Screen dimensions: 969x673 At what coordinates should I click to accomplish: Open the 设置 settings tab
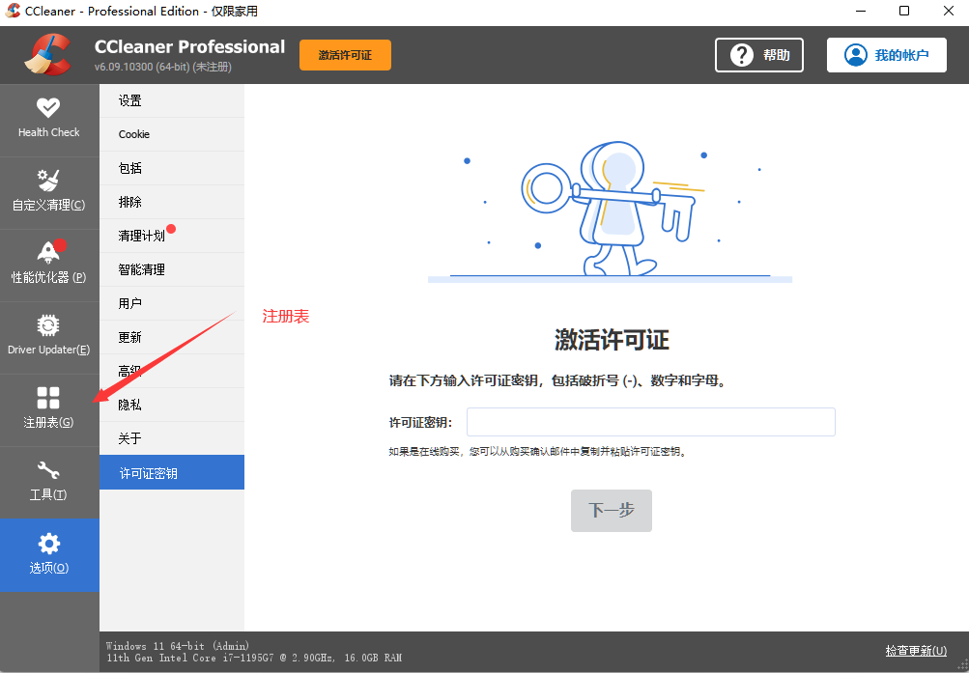(x=172, y=100)
